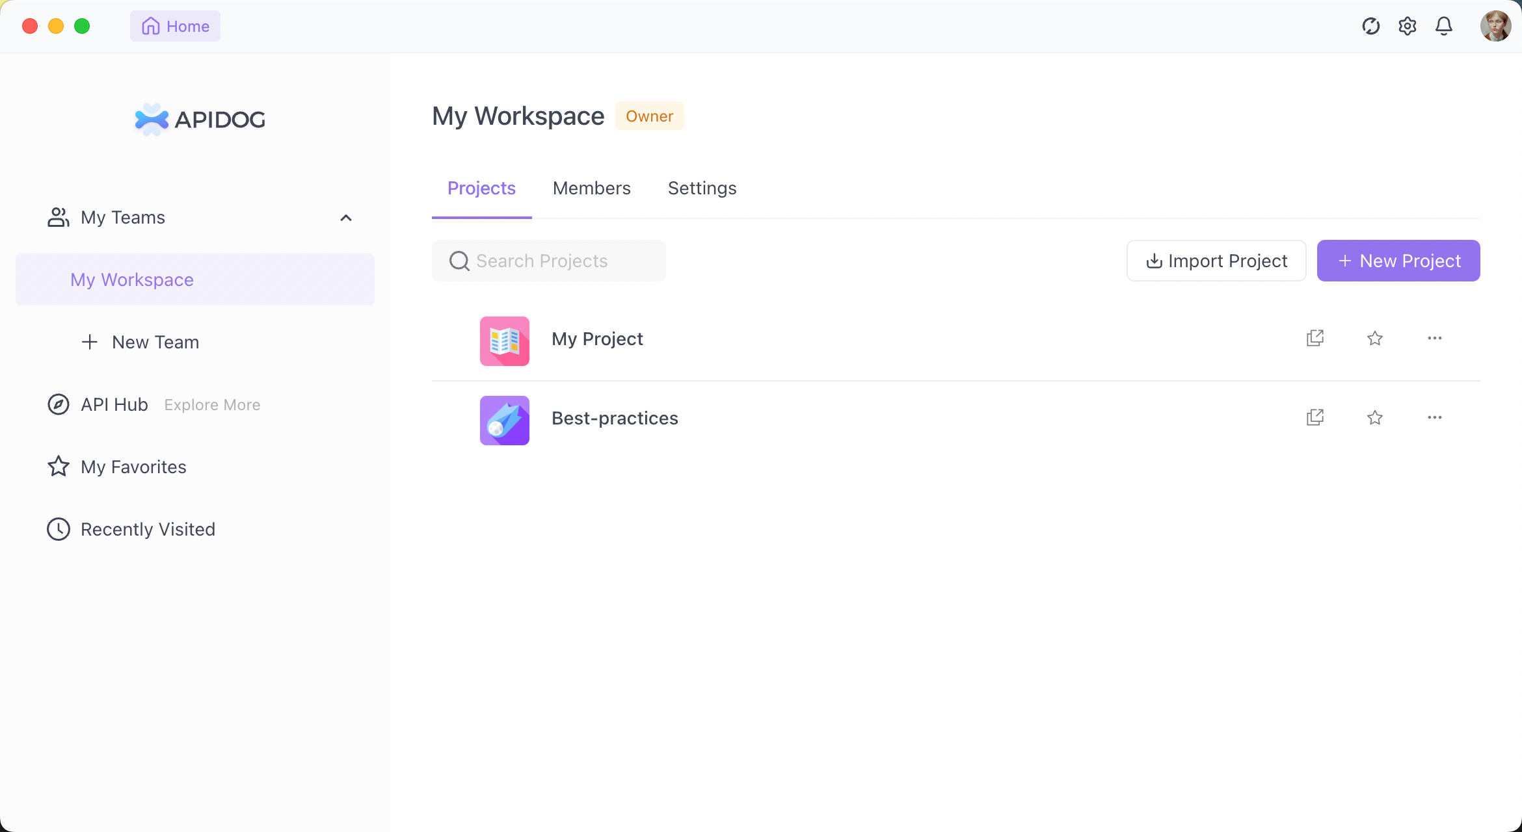Click the Home tab in the title bar
Viewport: 1522px width, 832px height.
pos(175,26)
